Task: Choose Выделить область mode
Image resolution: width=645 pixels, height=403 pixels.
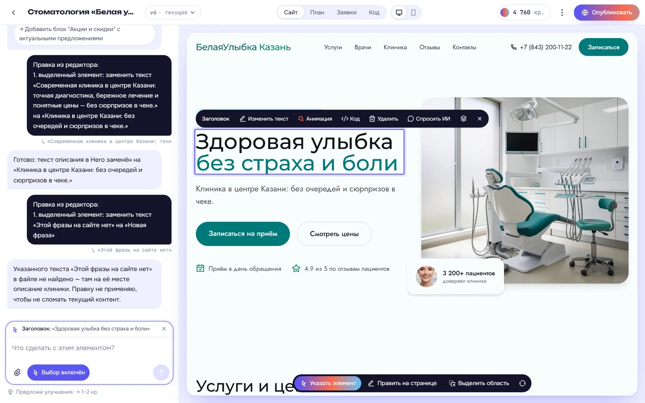Action: click(479, 383)
